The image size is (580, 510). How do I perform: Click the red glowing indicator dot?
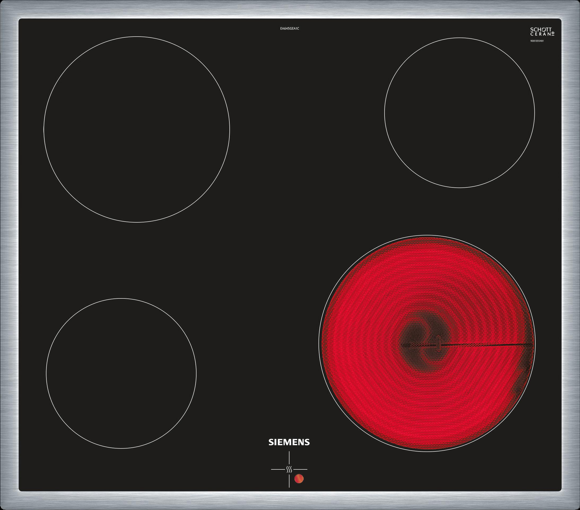[299, 479]
